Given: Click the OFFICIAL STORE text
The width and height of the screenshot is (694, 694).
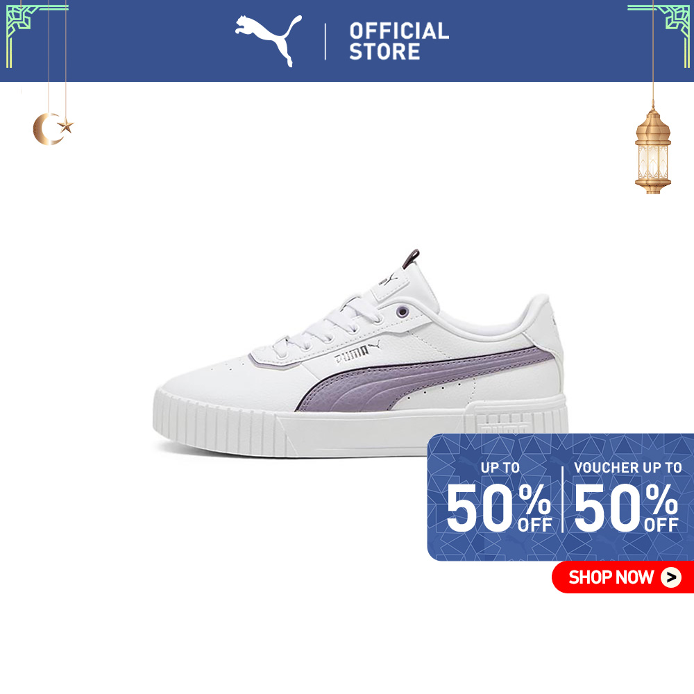Looking at the screenshot, I should [x=399, y=41].
